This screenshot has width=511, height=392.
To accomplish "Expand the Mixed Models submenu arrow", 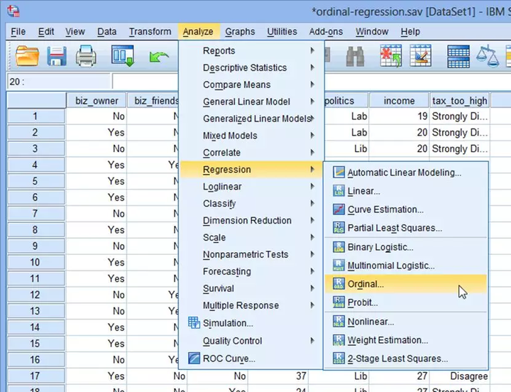I will pos(312,136).
